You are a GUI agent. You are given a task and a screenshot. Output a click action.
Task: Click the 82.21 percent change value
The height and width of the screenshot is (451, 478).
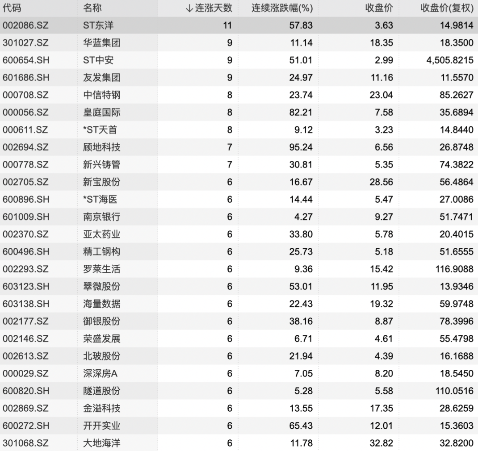point(301,112)
